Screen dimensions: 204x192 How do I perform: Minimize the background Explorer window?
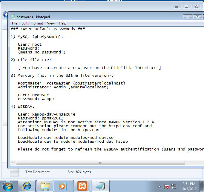(x=177, y=6)
